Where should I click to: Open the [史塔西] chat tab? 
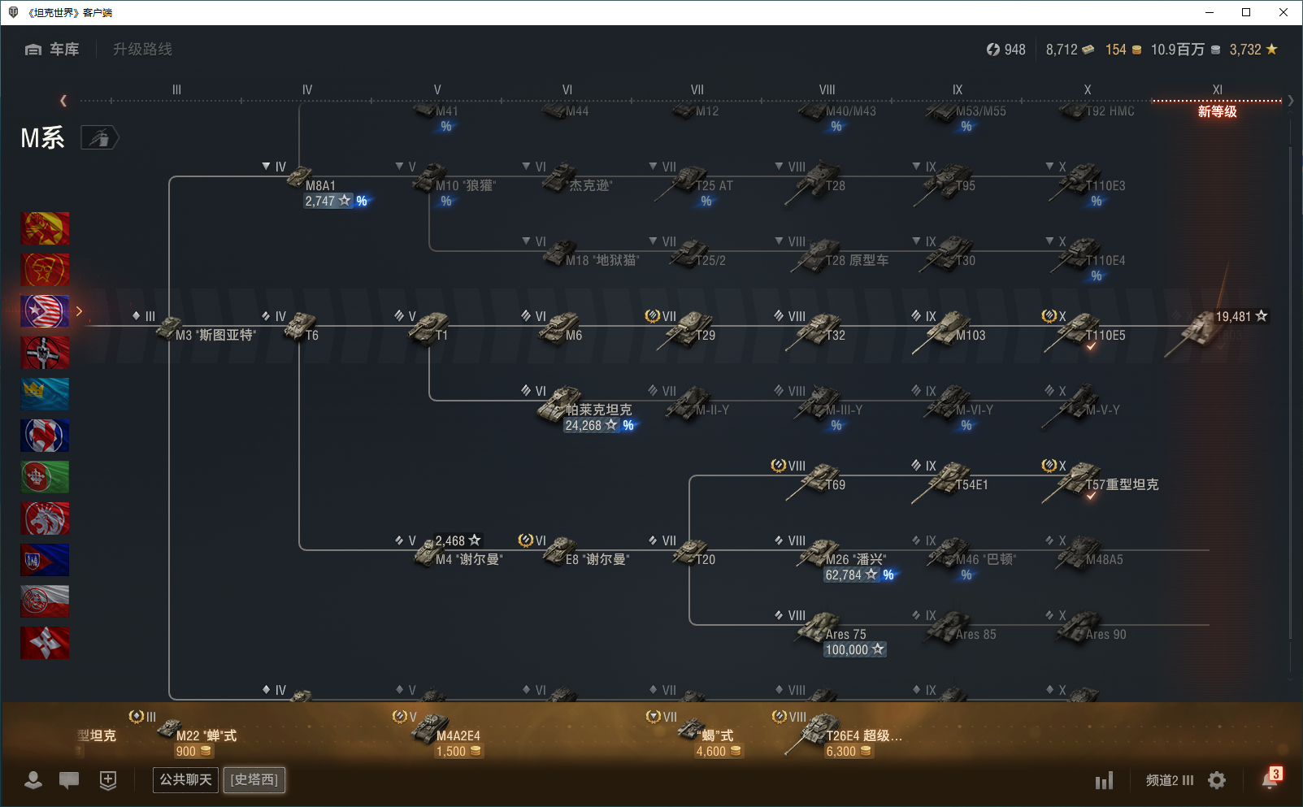coord(254,780)
